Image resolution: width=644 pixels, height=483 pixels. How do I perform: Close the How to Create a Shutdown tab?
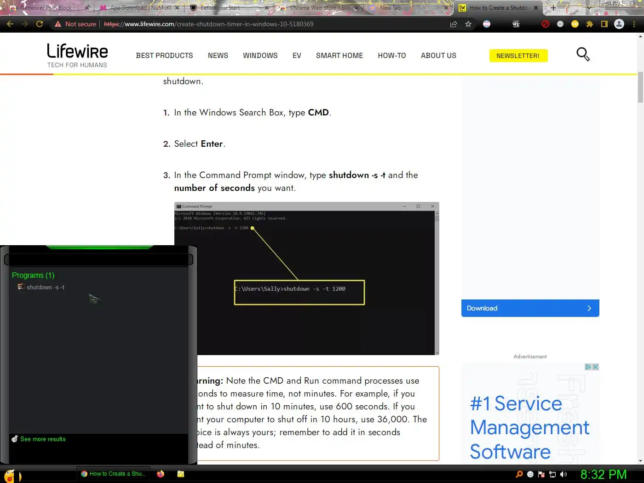click(x=535, y=8)
